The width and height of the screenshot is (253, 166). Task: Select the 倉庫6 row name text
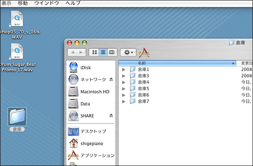click(143, 95)
